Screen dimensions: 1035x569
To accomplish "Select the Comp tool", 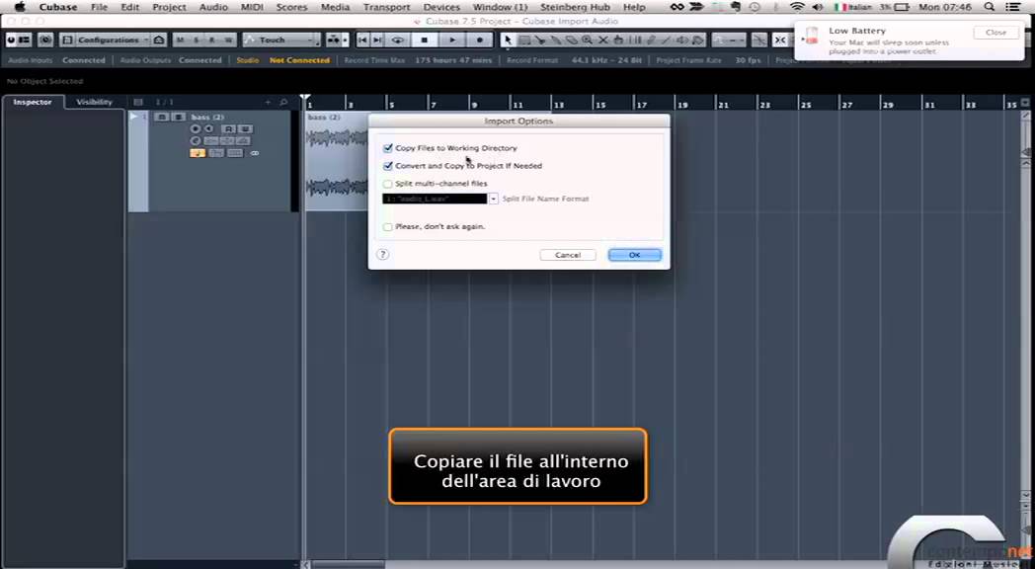I will 635,41.
